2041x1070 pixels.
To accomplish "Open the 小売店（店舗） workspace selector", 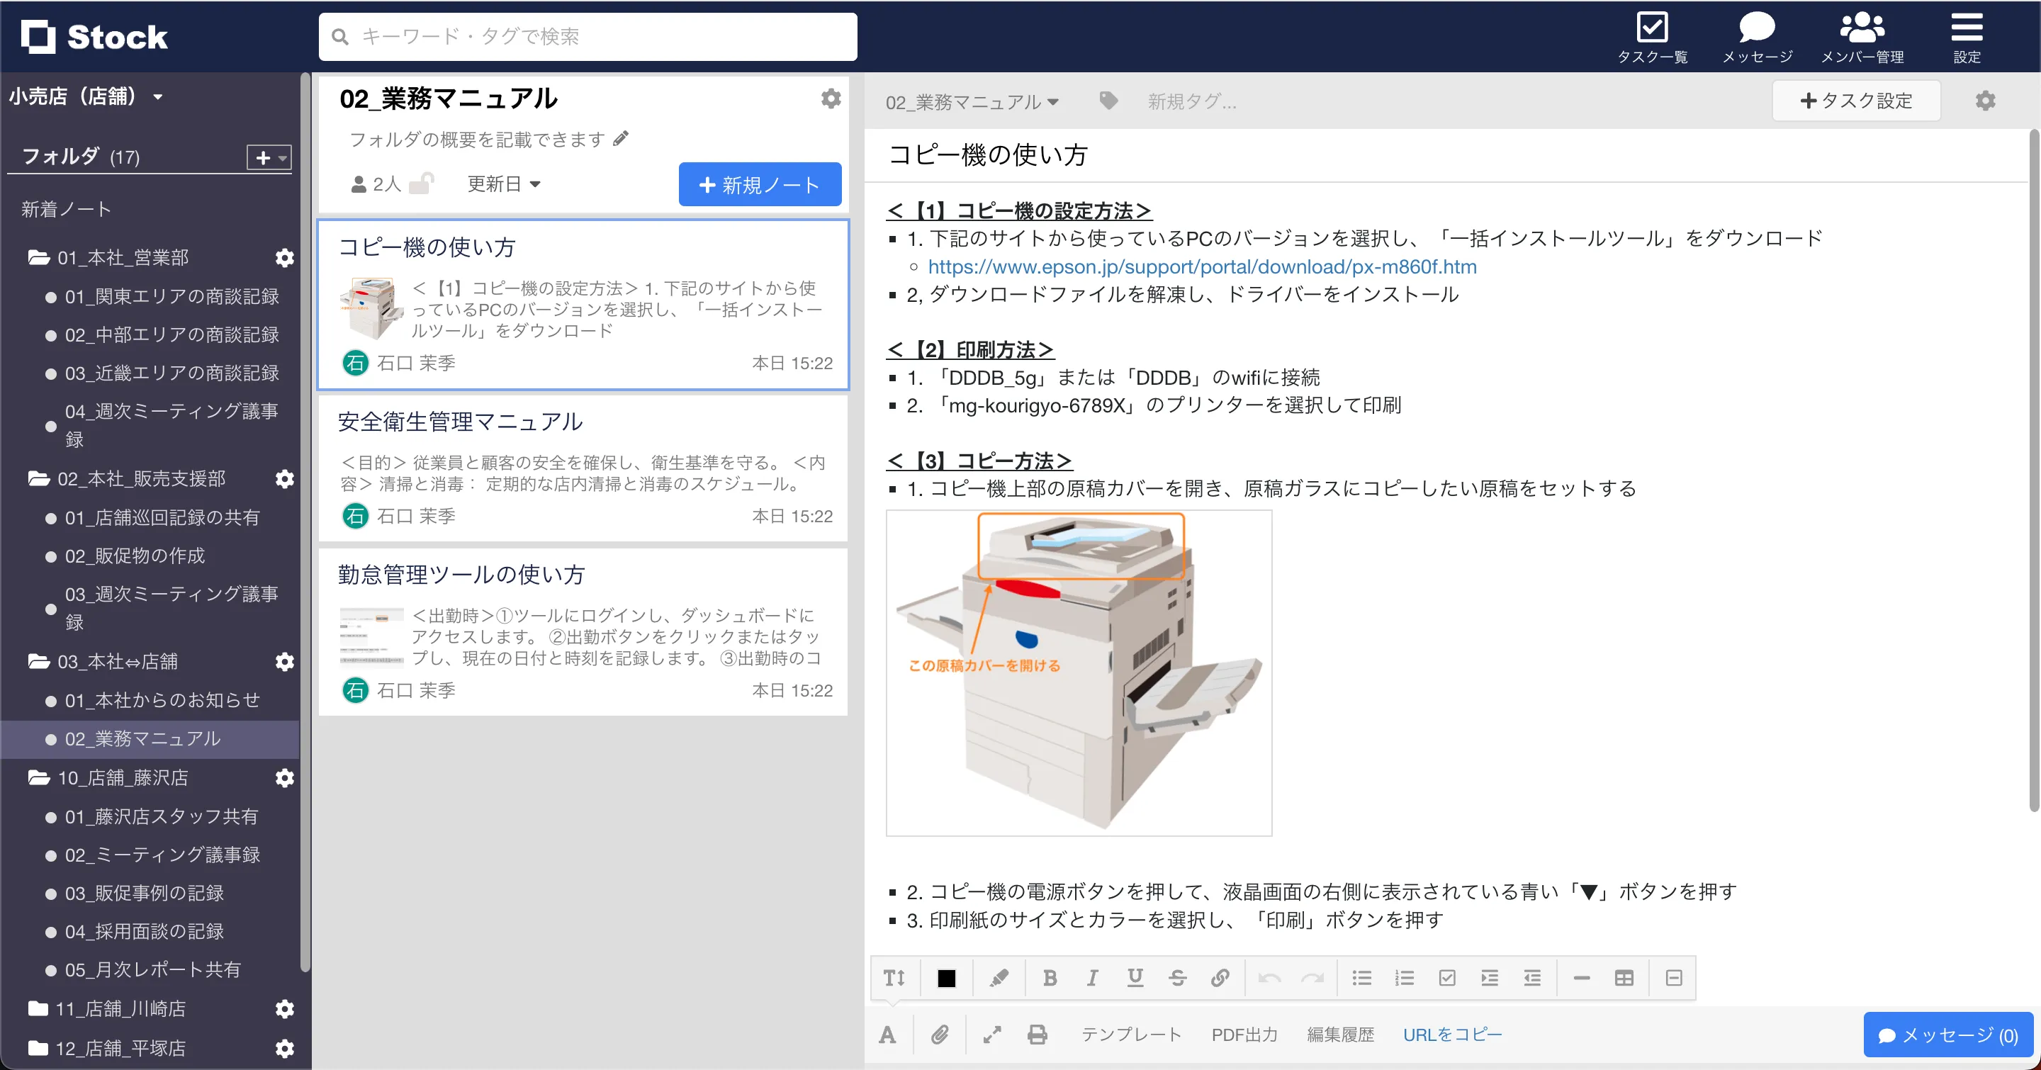I will (x=87, y=96).
